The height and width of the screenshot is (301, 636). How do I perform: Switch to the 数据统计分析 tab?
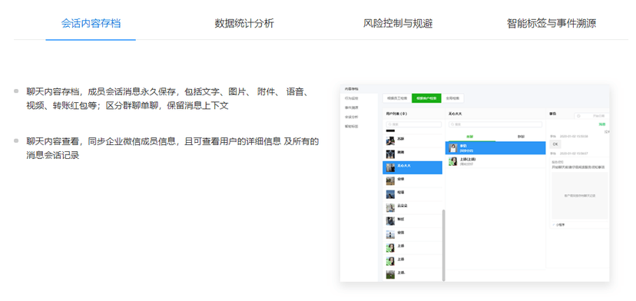click(244, 23)
